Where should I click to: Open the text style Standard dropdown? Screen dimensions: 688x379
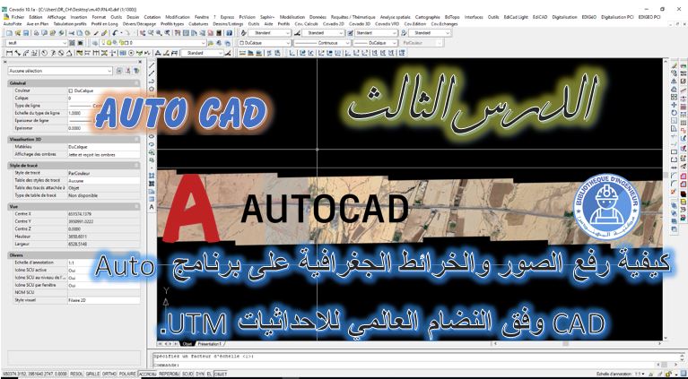click(x=269, y=33)
